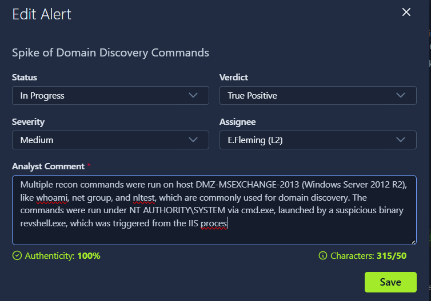Click the Analyst Comment field label
This screenshot has height=301, width=431.
[x=49, y=166]
